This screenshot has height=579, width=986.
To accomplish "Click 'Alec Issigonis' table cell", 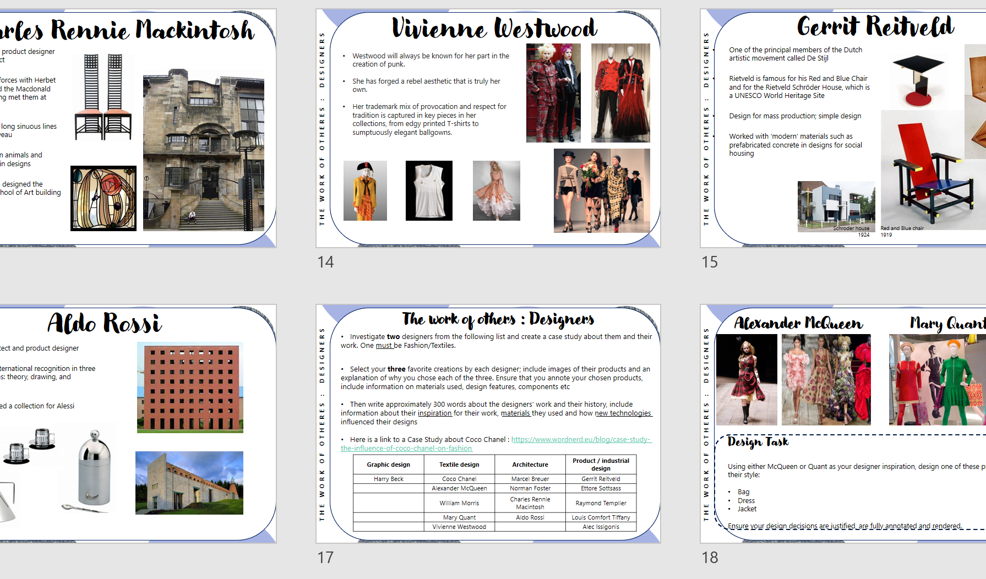I will pos(601,527).
